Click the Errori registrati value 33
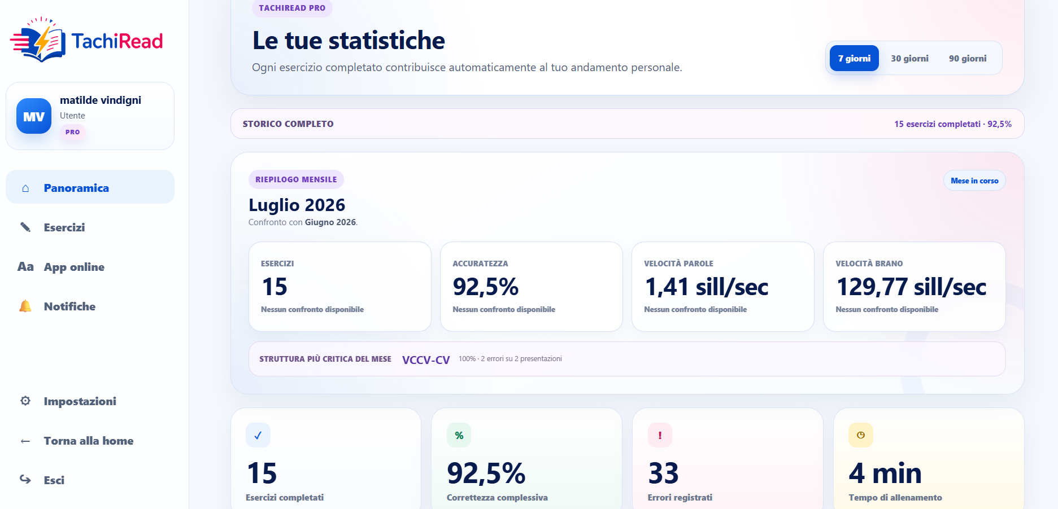 tap(663, 473)
